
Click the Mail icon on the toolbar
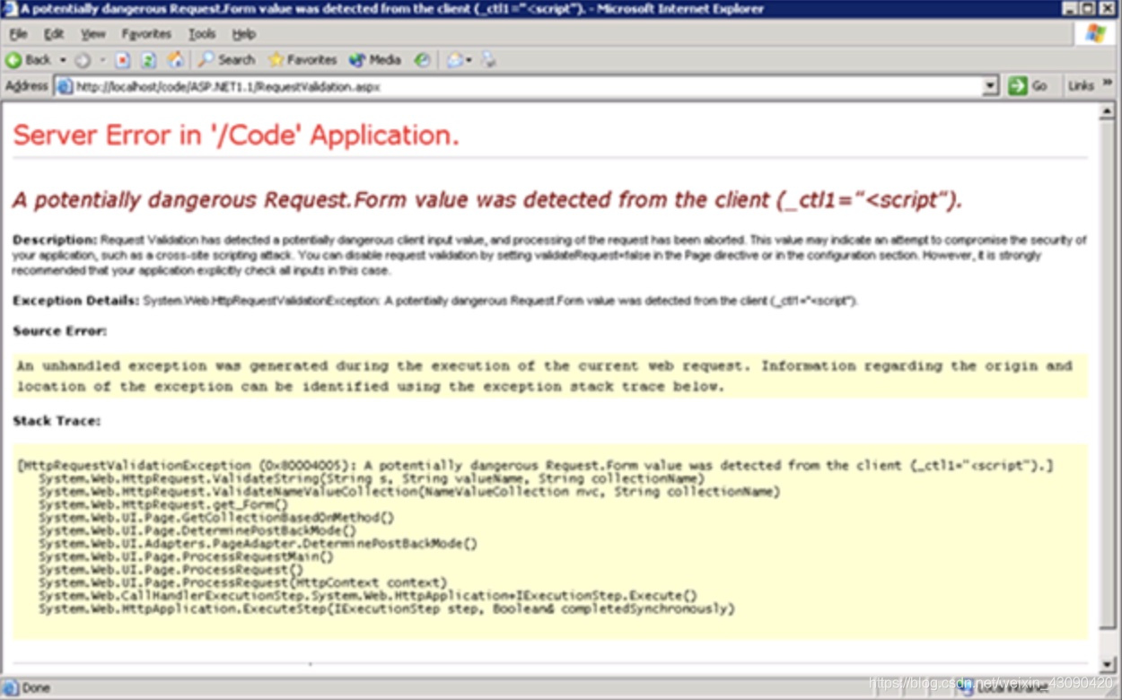pos(453,60)
